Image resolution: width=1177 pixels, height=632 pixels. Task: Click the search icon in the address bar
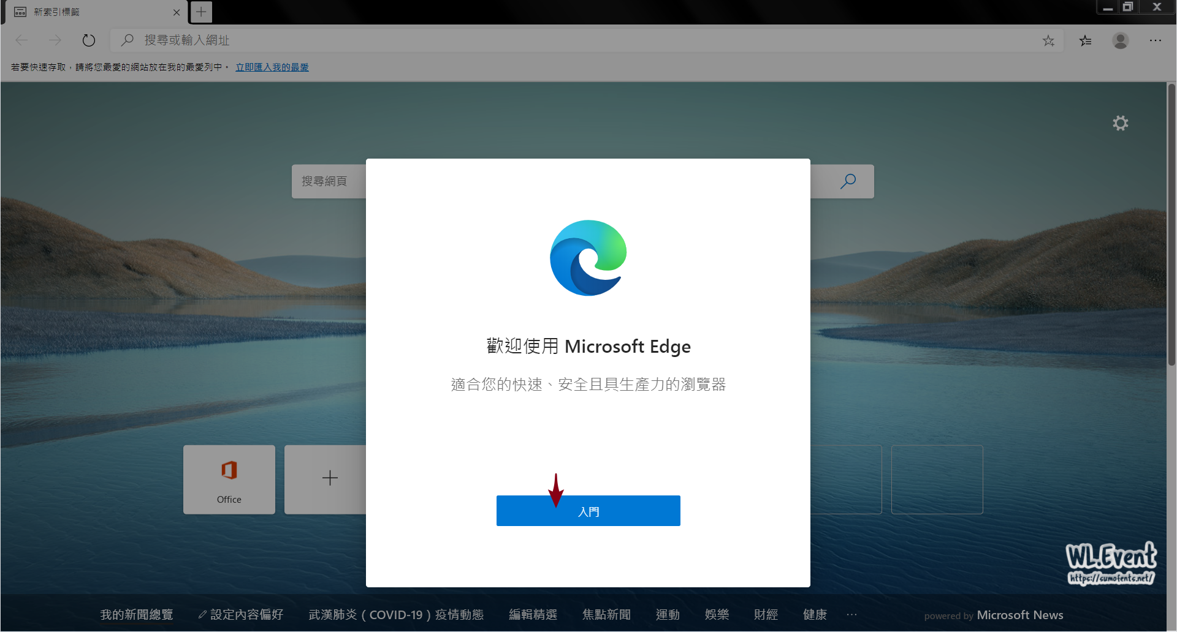click(x=128, y=40)
